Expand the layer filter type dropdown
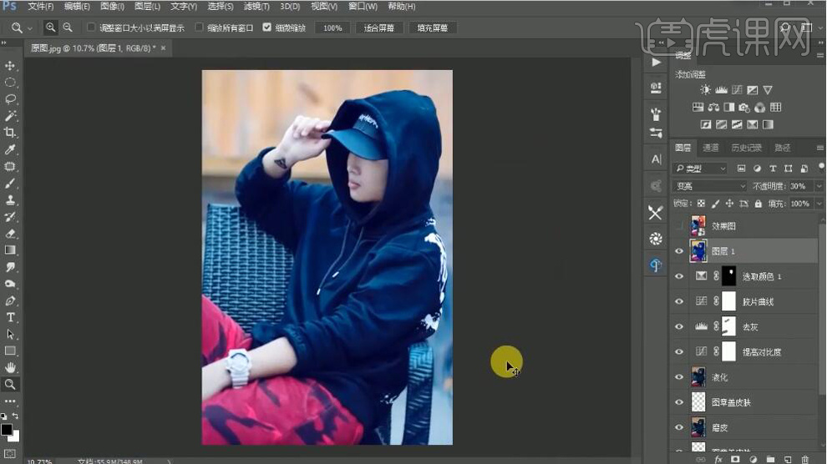827x464 pixels. click(x=702, y=169)
